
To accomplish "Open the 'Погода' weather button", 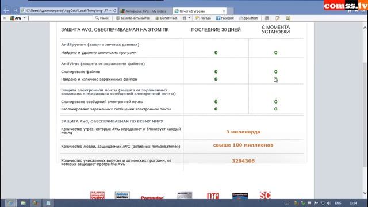I will click(203, 18).
